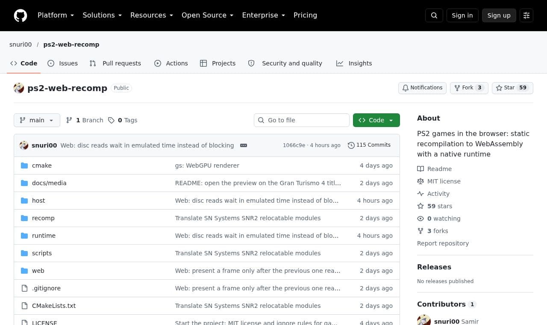
Task: Expand the Enterprise menu
Action: (x=264, y=15)
